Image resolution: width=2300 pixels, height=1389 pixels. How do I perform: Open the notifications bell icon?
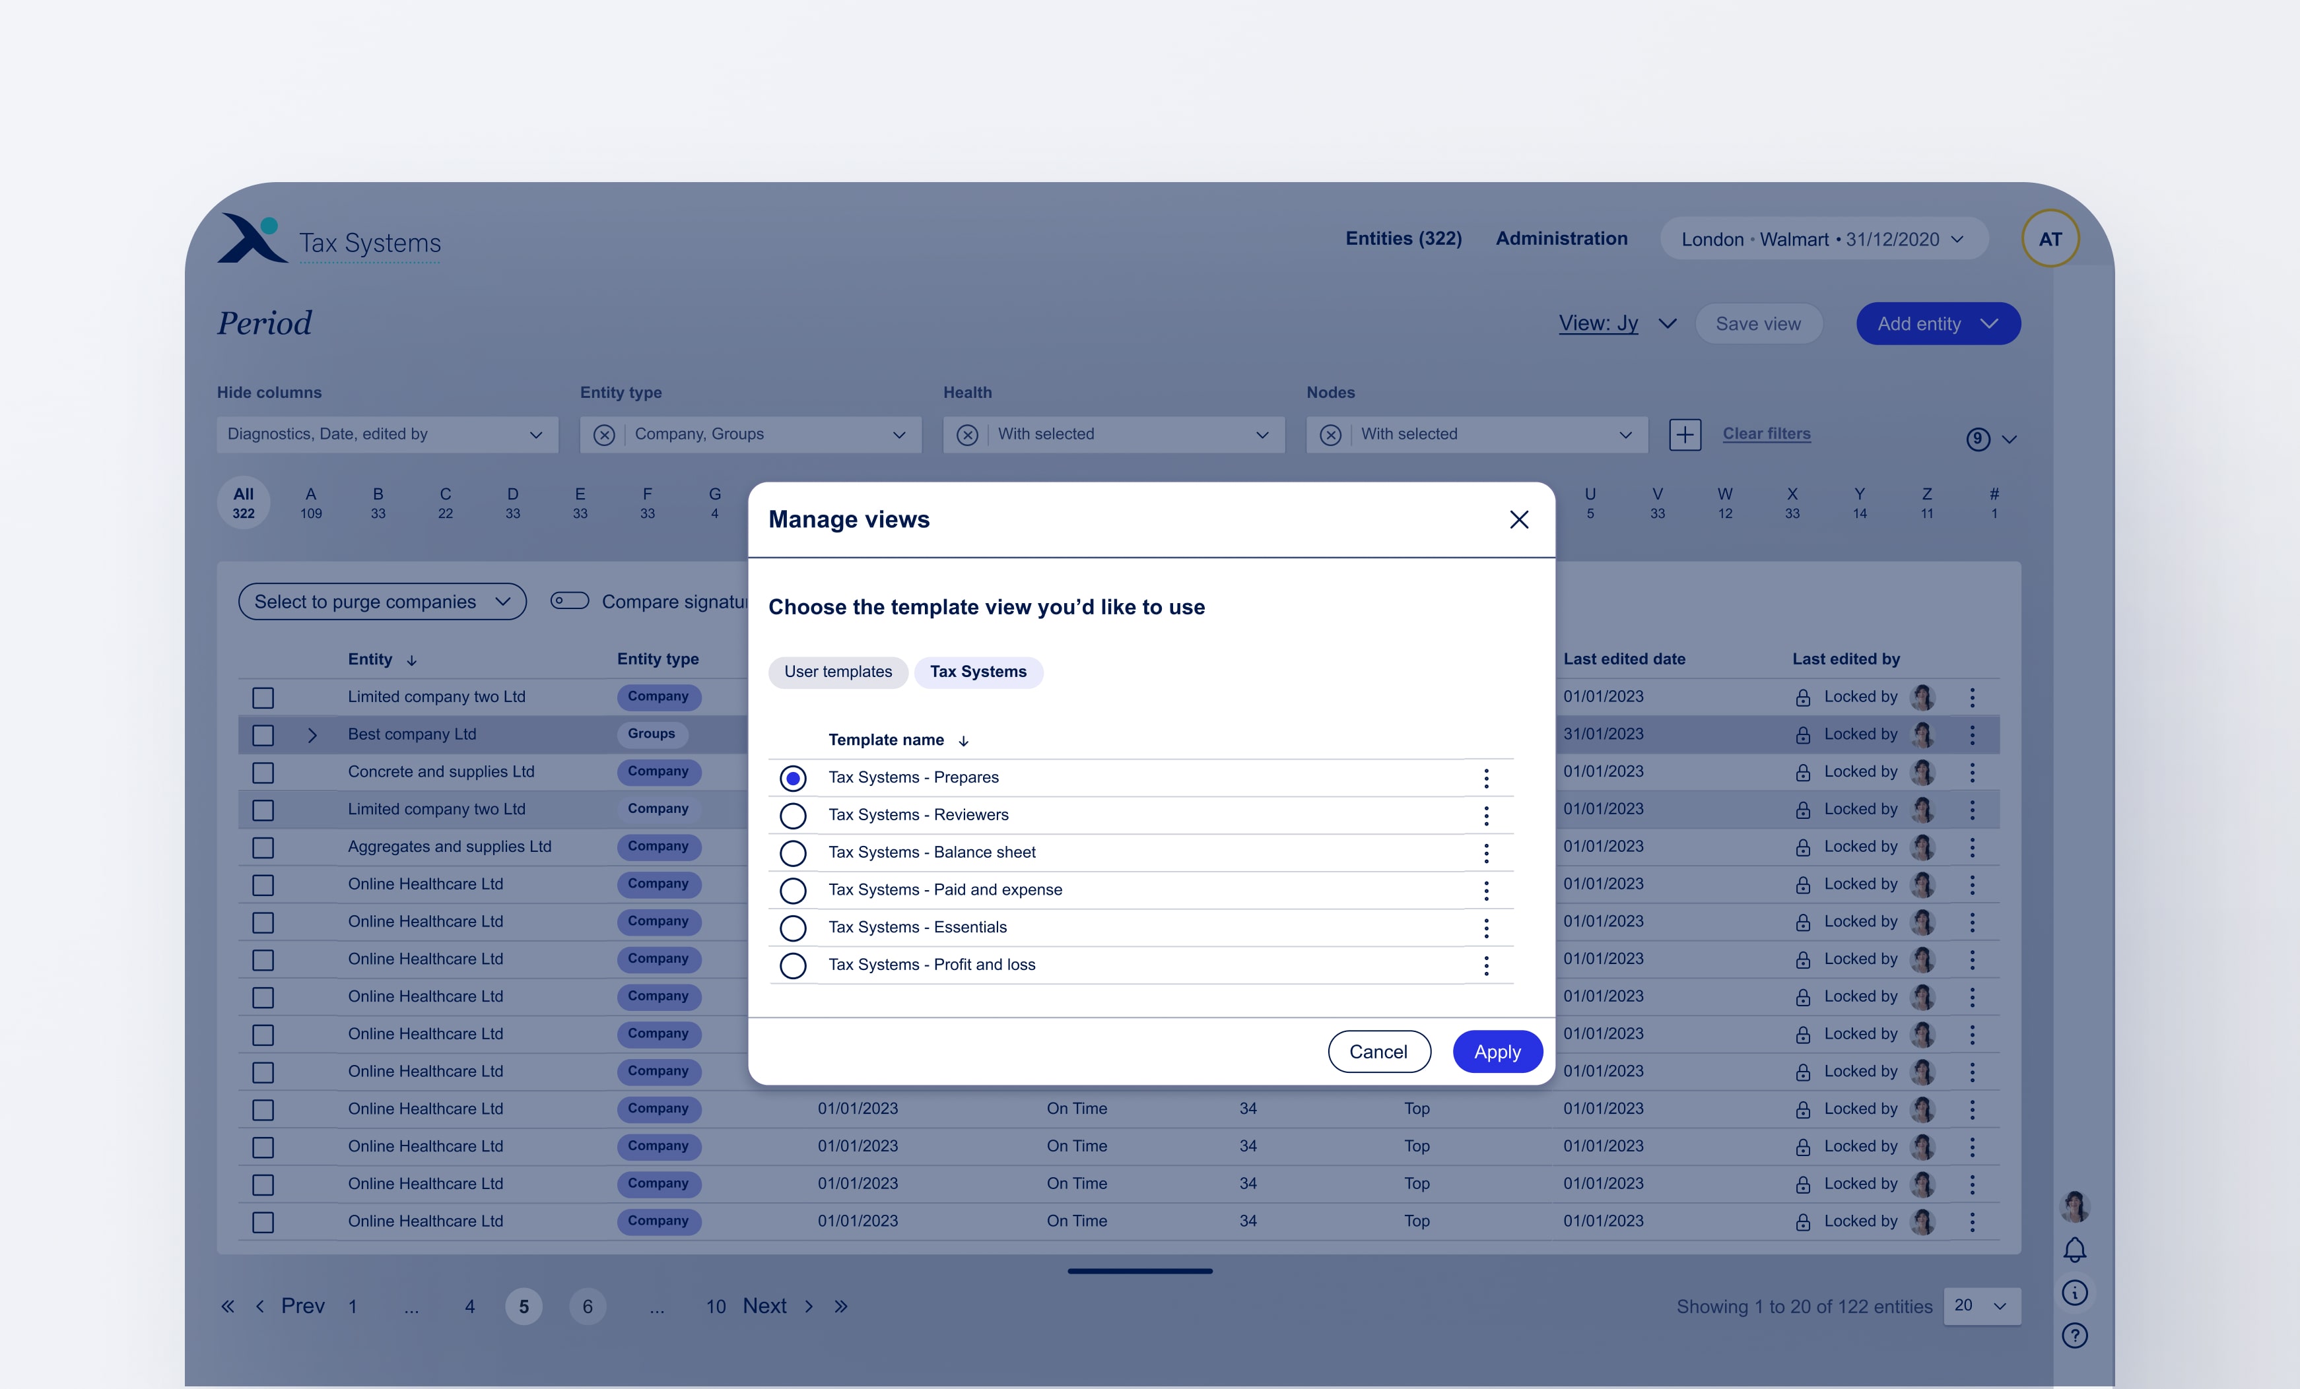2074,1249
